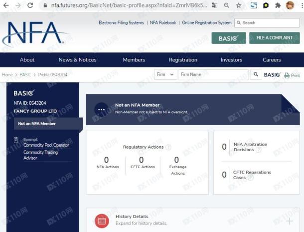Click the firm search magnifier button

[x=256, y=74]
